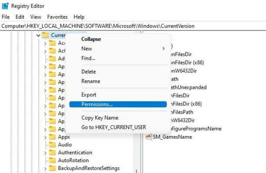The width and height of the screenshot is (266, 173).
Task: Click the folder icon next to Appx
Action: pos(52,137)
